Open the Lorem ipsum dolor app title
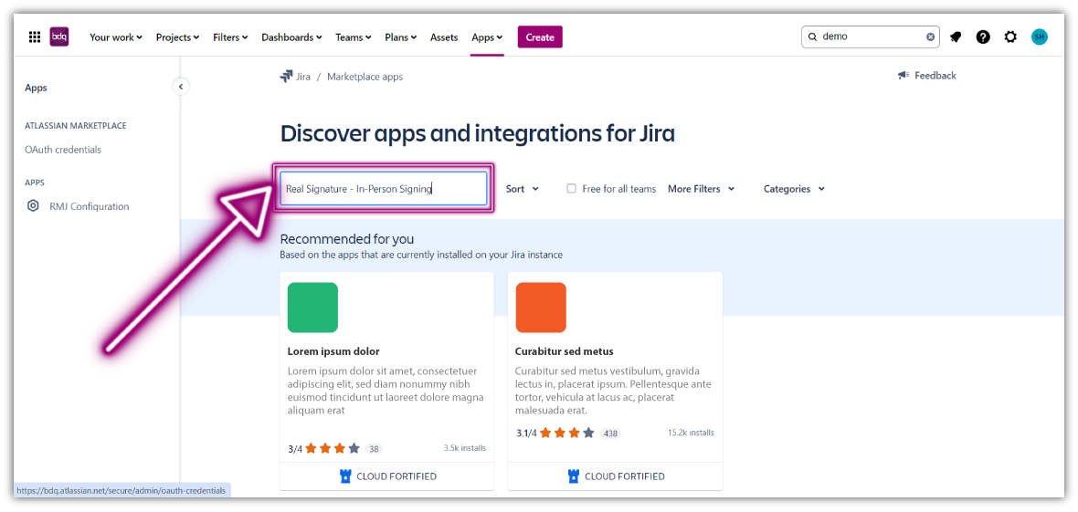This screenshot has height=512, width=1078. click(x=333, y=351)
